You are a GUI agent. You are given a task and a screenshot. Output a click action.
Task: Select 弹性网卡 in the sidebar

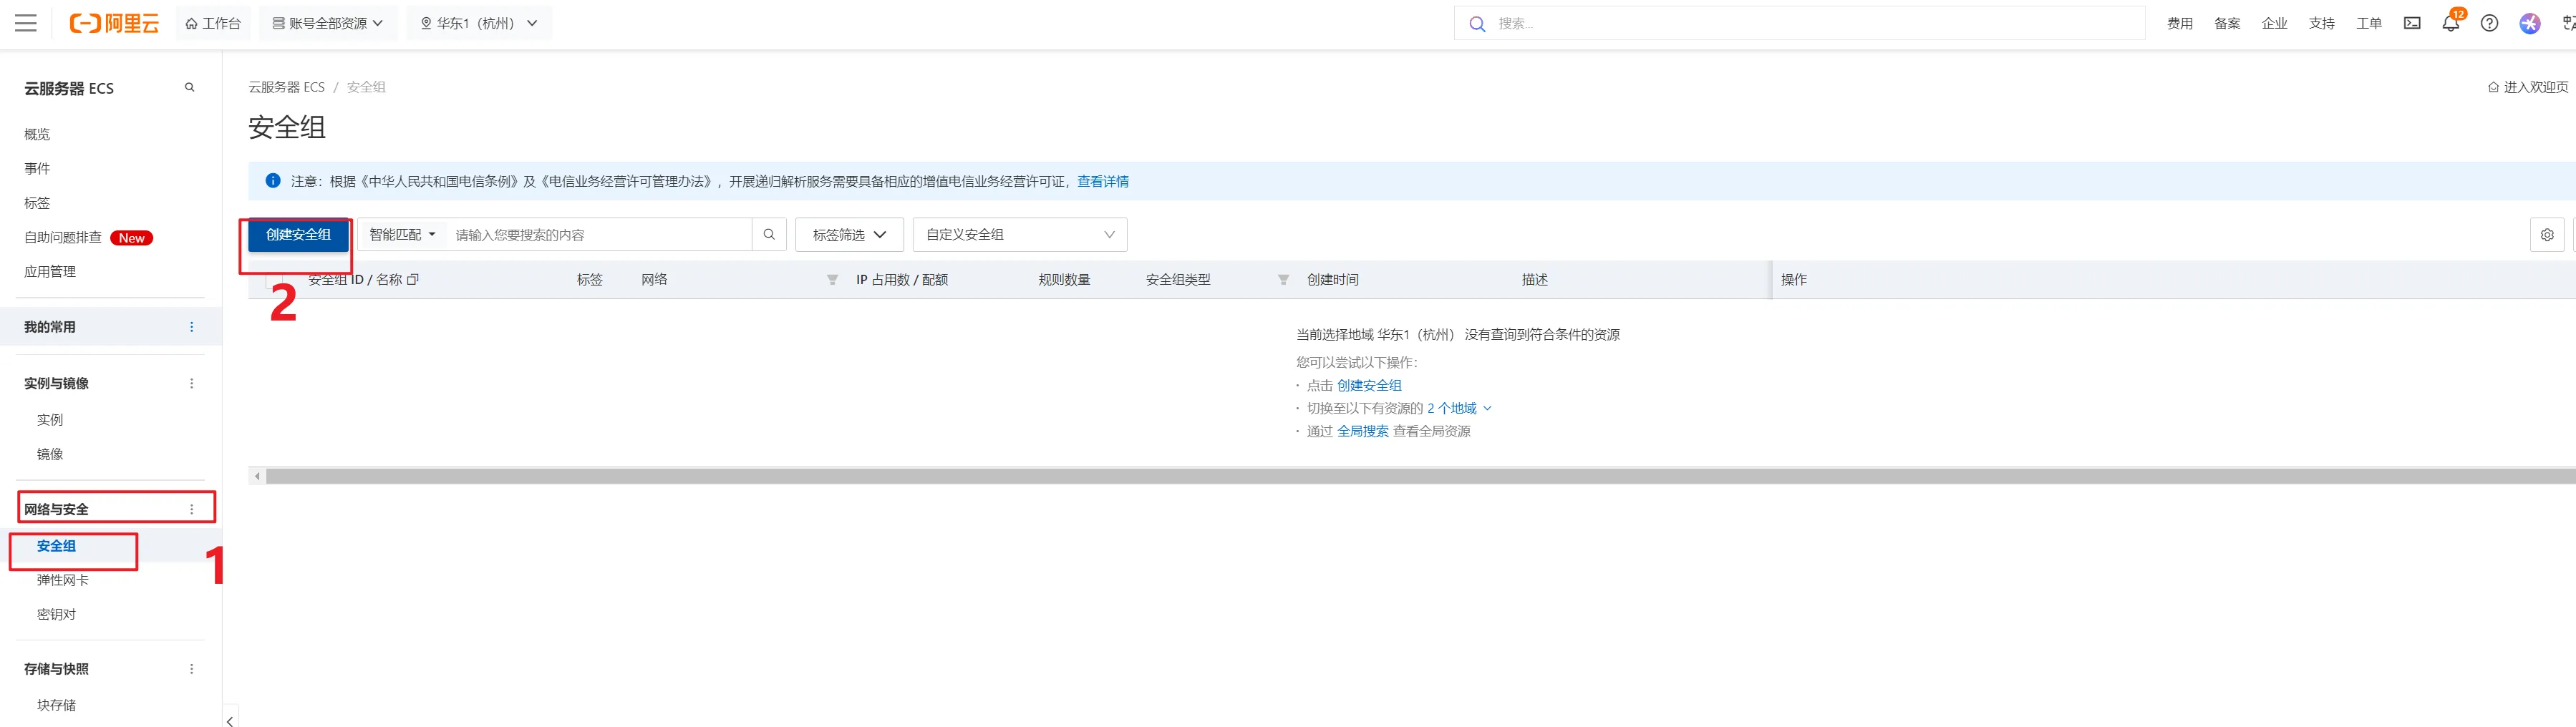pyautogui.click(x=63, y=580)
